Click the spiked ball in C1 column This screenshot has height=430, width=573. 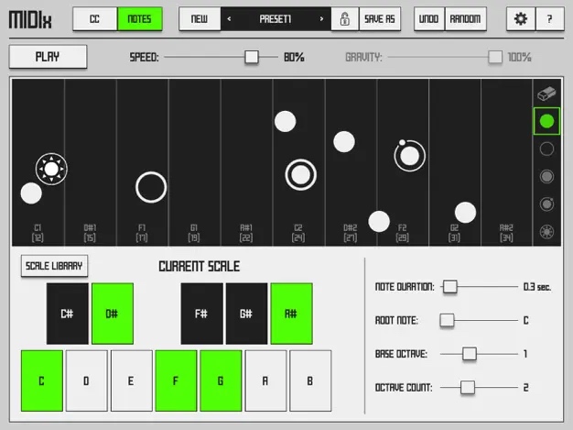click(x=51, y=169)
